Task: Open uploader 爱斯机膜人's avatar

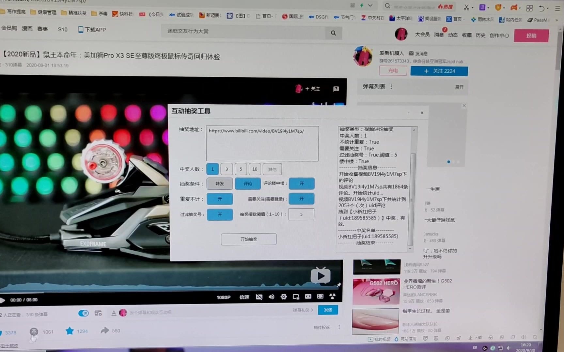Action: point(363,56)
